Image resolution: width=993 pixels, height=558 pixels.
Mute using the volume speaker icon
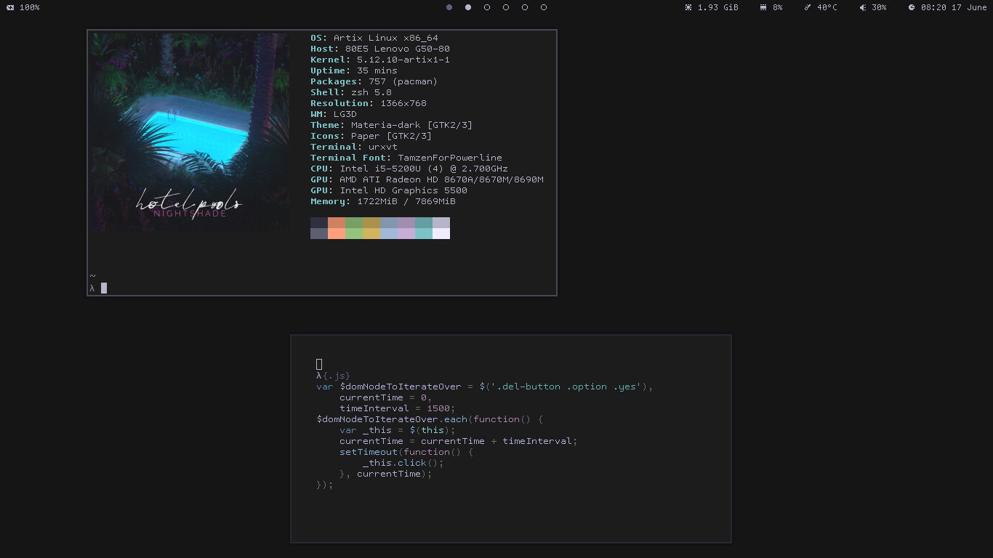point(862,7)
